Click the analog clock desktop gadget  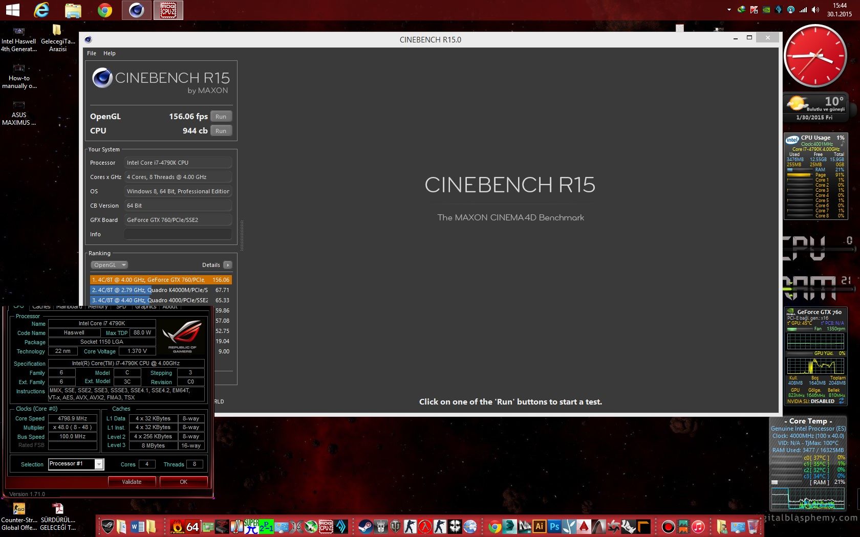[x=815, y=56]
